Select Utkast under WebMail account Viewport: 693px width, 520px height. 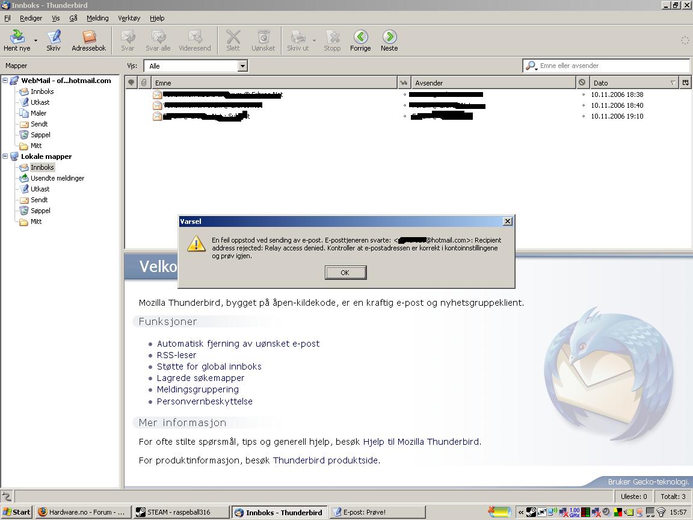pos(40,102)
